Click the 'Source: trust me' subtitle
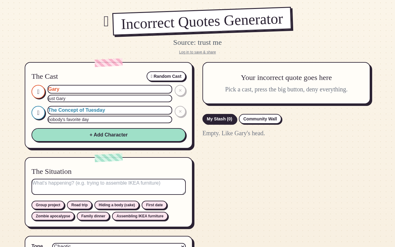This screenshot has height=247, width=395. pos(197,42)
